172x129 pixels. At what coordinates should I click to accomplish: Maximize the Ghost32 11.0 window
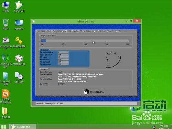pos(131,21)
